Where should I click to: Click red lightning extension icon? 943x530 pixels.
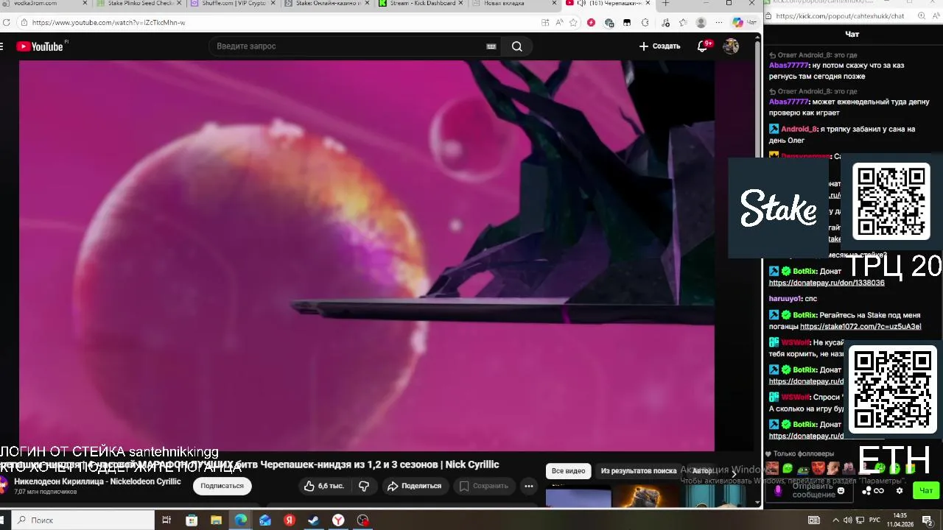(591, 23)
